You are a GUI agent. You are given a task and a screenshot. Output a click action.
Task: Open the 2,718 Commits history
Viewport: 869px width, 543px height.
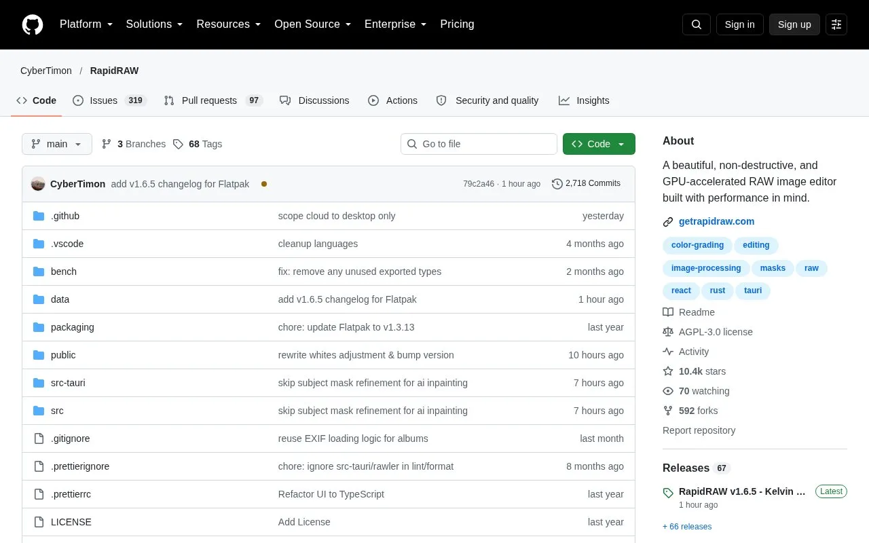click(x=586, y=184)
